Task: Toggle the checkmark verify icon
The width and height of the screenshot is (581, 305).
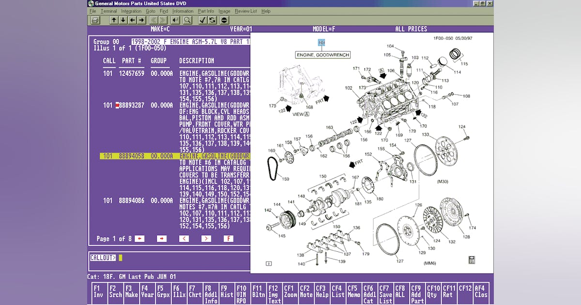Action: (202, 20)
